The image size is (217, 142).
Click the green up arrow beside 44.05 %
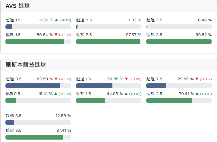[126, 94]
